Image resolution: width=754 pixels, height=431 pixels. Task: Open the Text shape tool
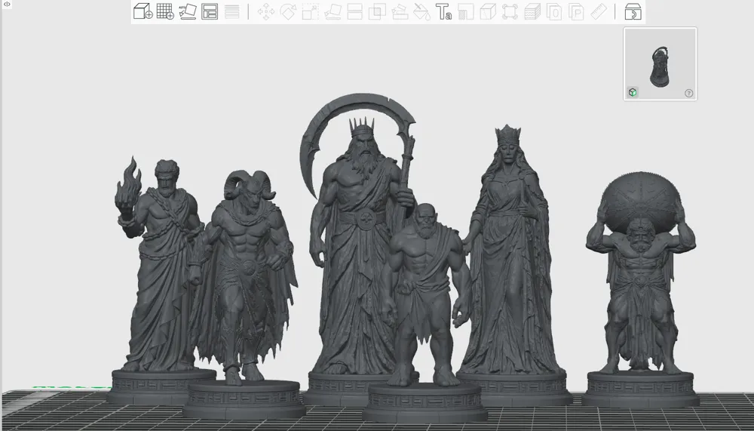[443, 11]
